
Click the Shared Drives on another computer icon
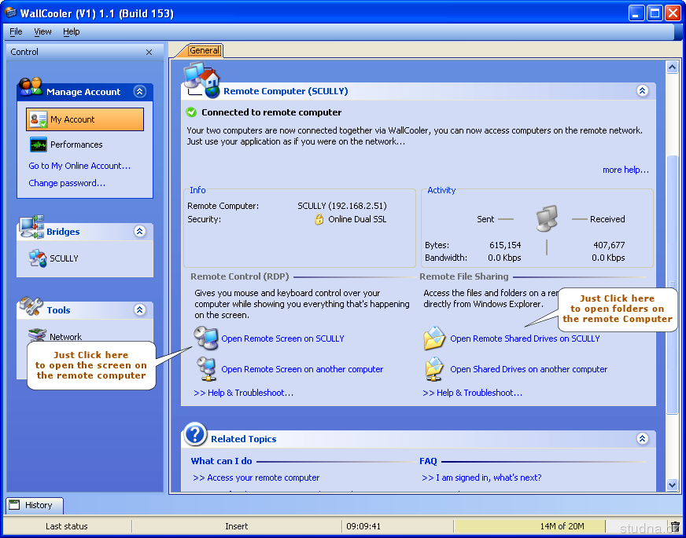434,369
